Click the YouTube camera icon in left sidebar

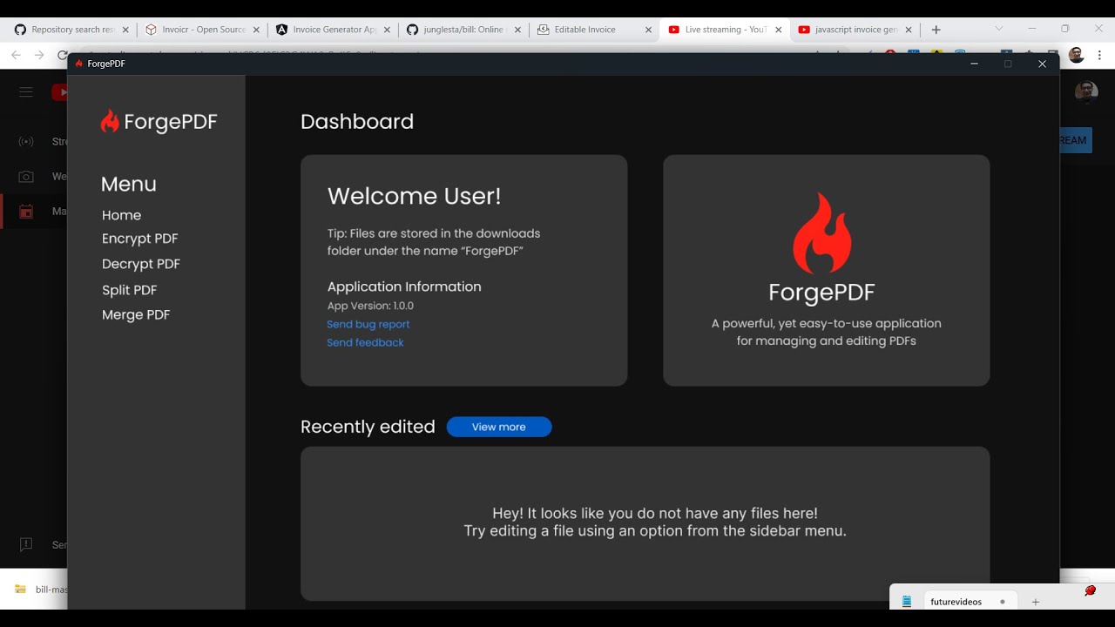tap(26, 177)
